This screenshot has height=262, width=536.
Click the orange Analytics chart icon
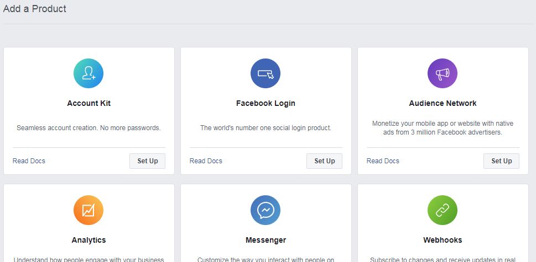point(89,210)
